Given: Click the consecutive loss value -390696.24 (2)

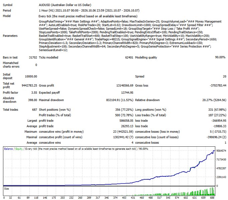Looking at the screenshot, I should (x=216, y=137).
